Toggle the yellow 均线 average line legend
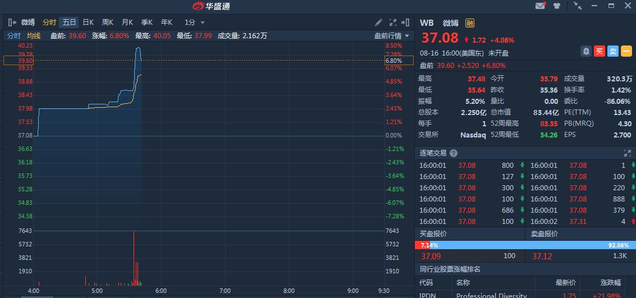Viewport: 636px width, 298px height. 34,36
